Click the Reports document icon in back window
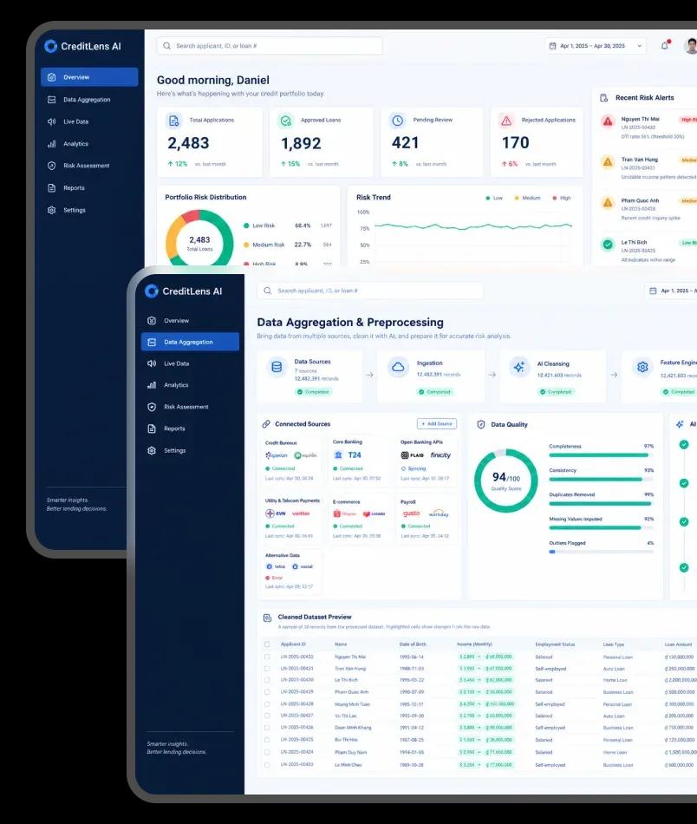 click(51, 188)
